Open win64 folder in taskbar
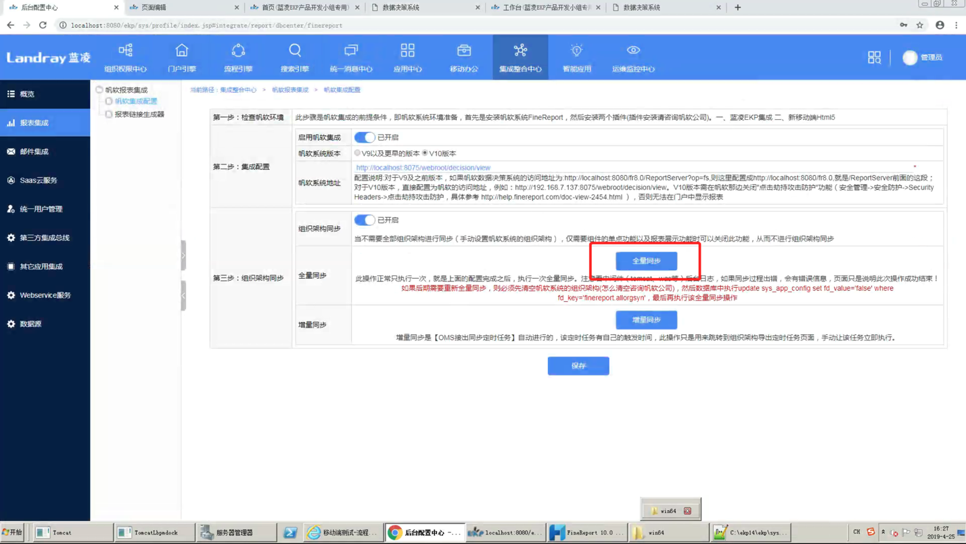 coord(670,532)
